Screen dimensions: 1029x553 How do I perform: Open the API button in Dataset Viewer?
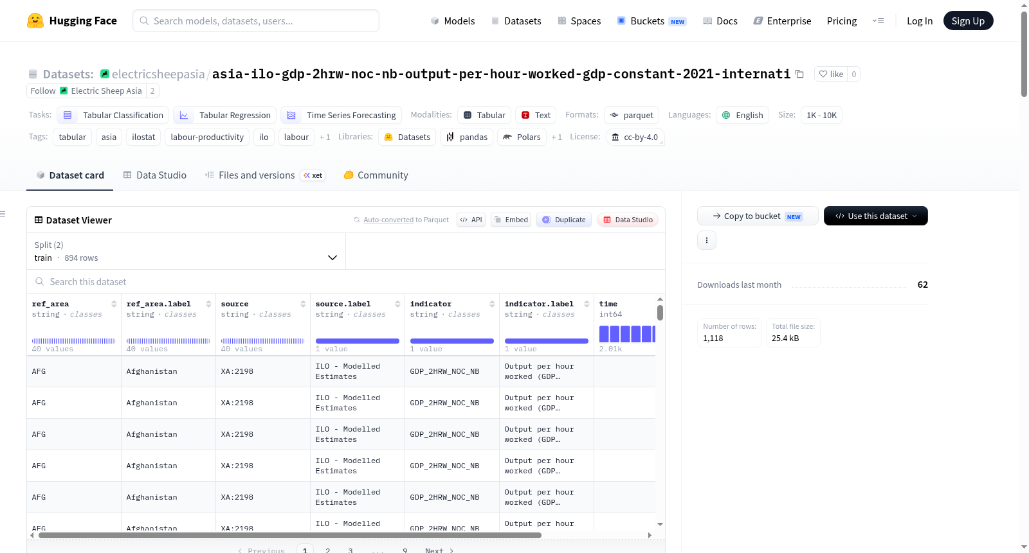click(471, 220)
